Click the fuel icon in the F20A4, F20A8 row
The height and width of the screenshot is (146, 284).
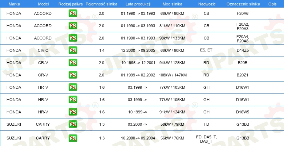pyautogui.click(x=73, y=38)
